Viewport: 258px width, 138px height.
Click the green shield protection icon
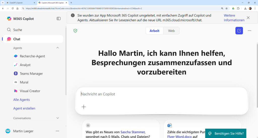click(x=75, y=31)
